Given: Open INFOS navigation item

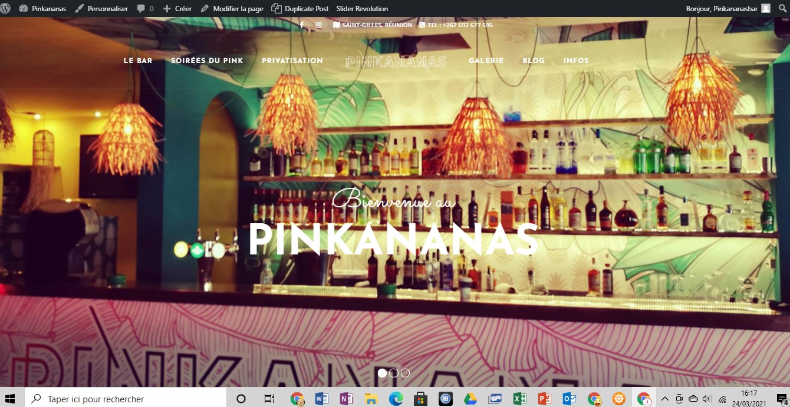Looking at the screenshot, I should click(576, 61).
